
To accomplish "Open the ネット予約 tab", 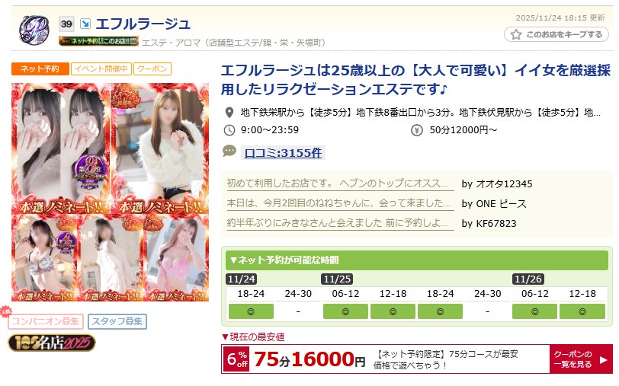I will (40, 69).
